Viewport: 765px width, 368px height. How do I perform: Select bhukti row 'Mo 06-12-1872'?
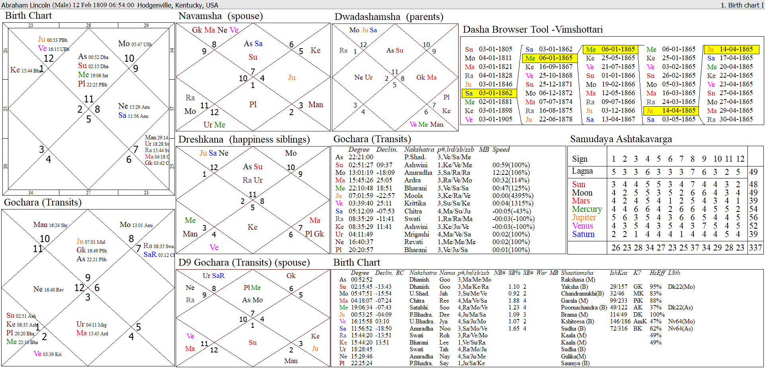549,93
